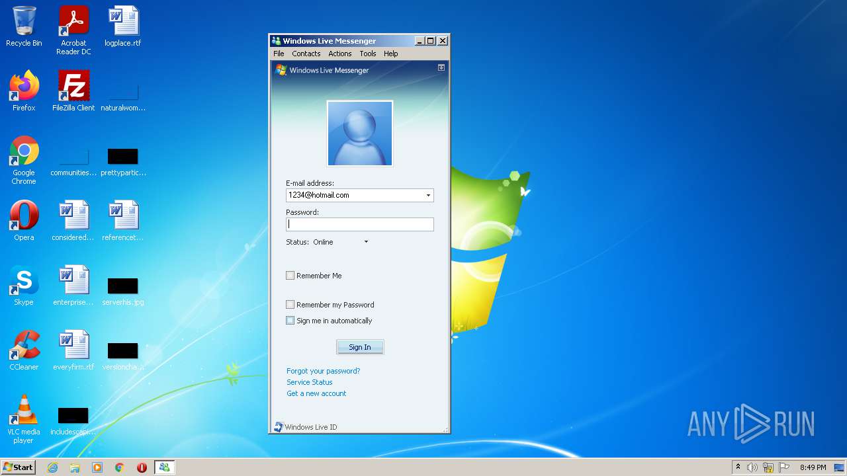Open the Tools menu
Viewport: 847px width, 476px height.
[368, 54]
